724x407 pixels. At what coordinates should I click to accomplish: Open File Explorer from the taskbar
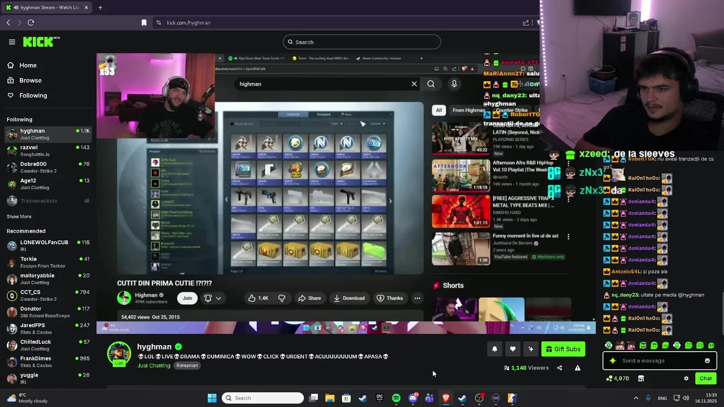[330, 398]
